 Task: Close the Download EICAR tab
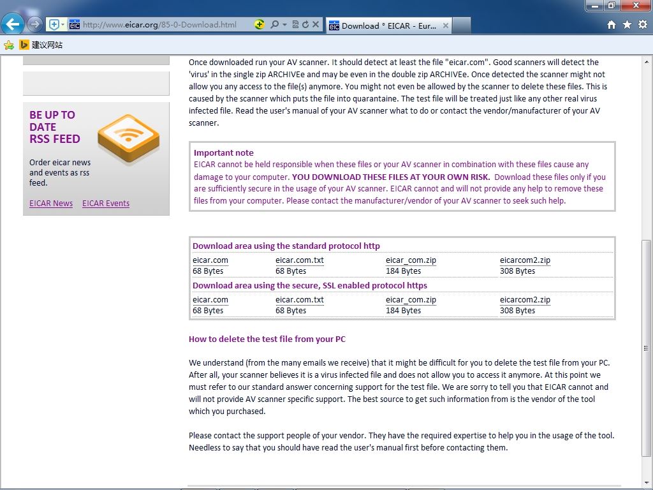(445, 26)
